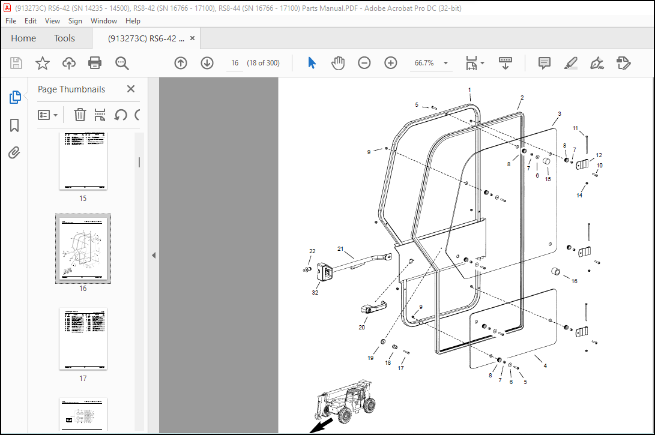Click thumbnail label '15'
The width and height of the screenshot is (655, 435).
[x=83, y=198]
